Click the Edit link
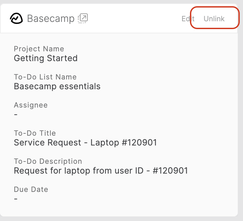This screenshot has width=243, height=221. 188,19
